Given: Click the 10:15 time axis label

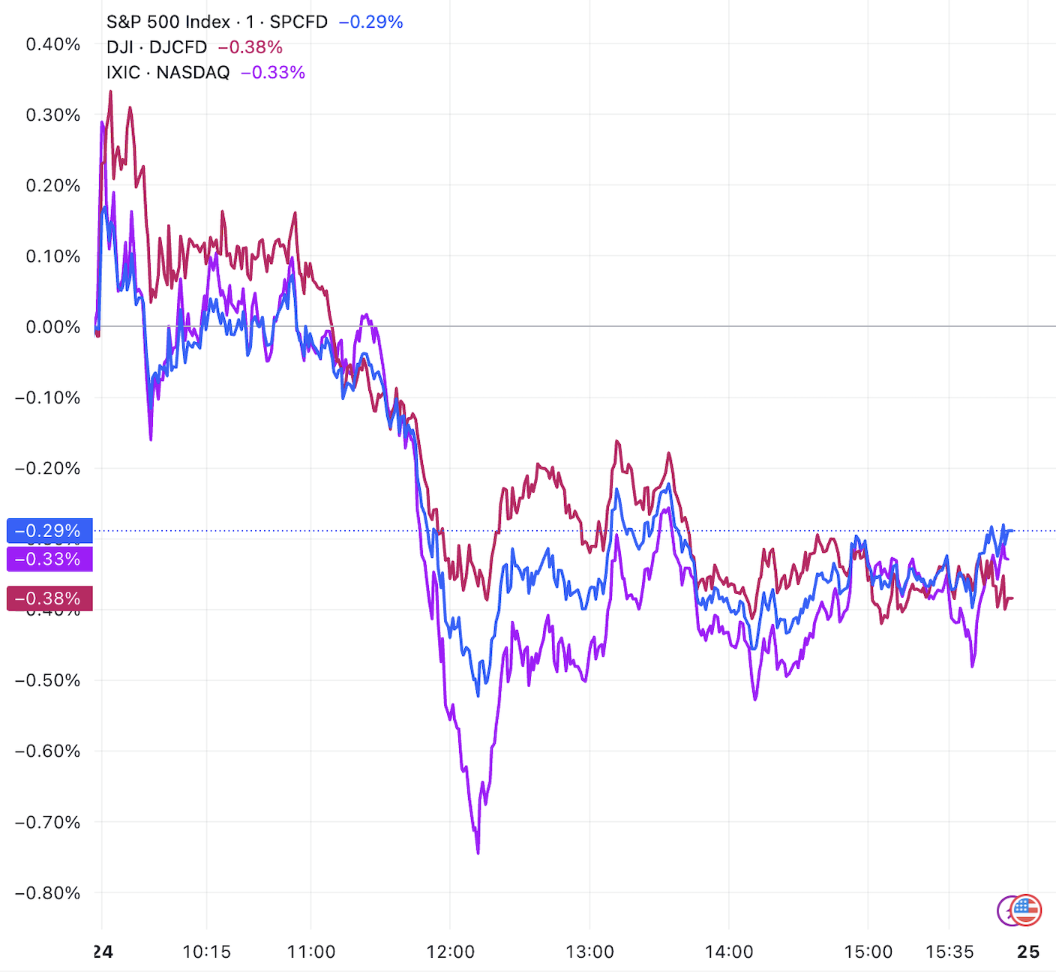Looking at the screenshot, I should point(206,952).
